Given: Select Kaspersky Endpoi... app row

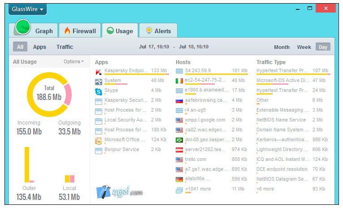Looking at the screenshot, I should click(132, 71).
